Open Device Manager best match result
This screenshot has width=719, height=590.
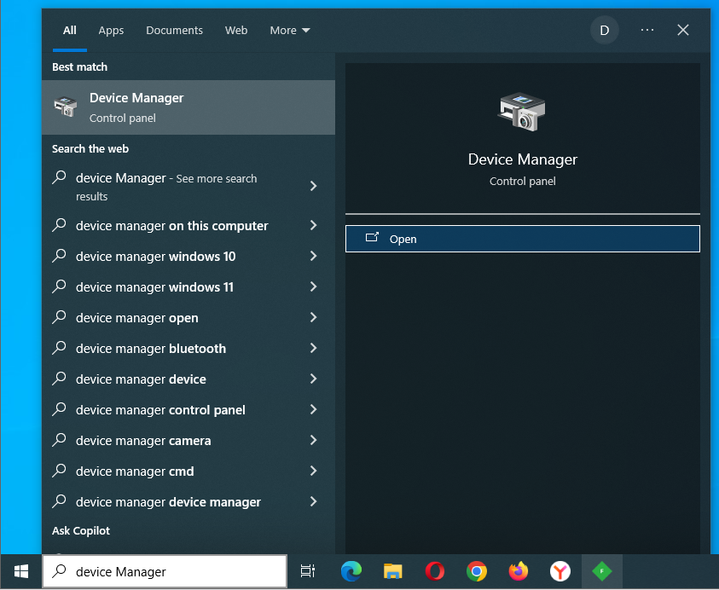pyautogui.click(x=188, y=107)
